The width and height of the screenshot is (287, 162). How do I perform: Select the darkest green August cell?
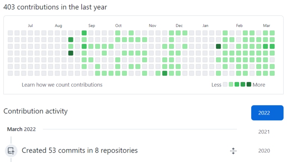71,53
